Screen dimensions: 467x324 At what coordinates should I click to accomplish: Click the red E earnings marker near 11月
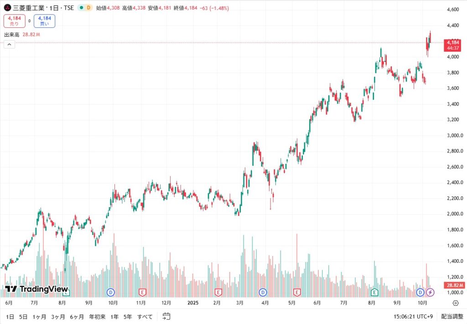tap(142, 292)
